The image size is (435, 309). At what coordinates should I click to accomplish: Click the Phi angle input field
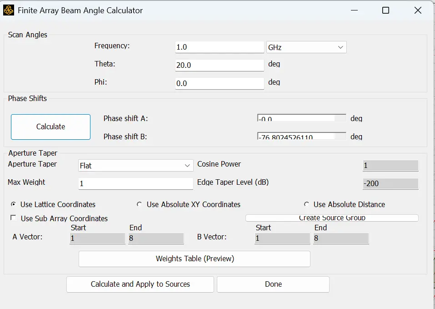coord(220,83)
